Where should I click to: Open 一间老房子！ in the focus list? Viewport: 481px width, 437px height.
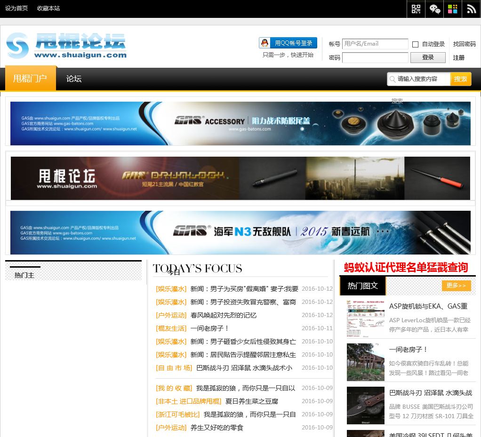click(209, 328)
